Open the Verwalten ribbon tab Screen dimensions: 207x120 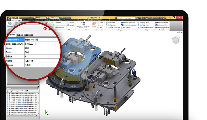pos(67,20)
